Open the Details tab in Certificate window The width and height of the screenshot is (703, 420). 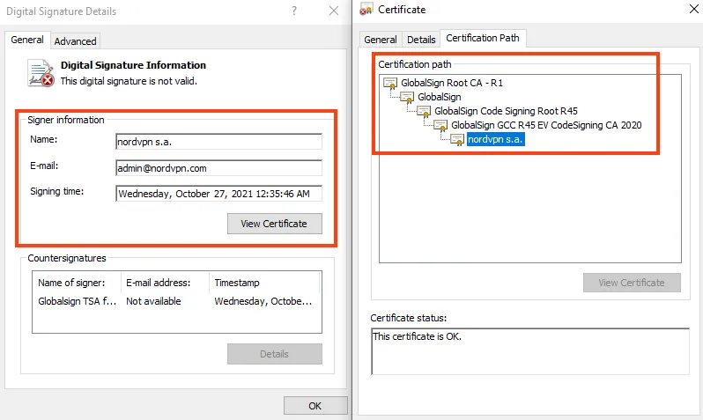pos(421,40)
